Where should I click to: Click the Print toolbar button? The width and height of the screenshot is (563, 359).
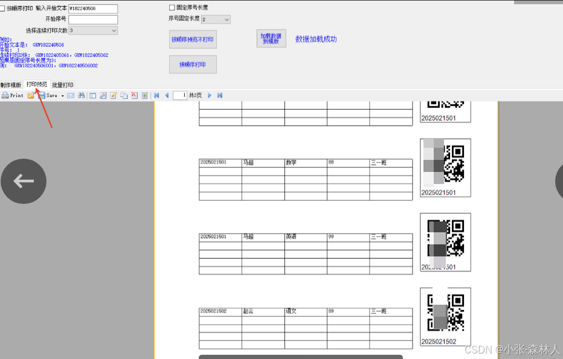12,95
